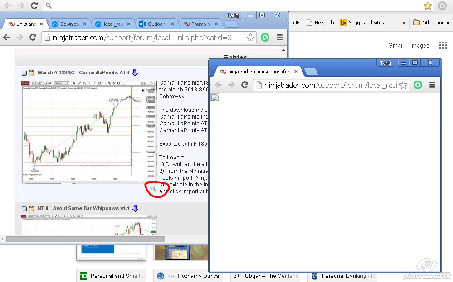This screenshot has width=453, height=282.
Task: Click the magnifier icon under CamarillaPoints chart
Action: [x=153, y=189]
